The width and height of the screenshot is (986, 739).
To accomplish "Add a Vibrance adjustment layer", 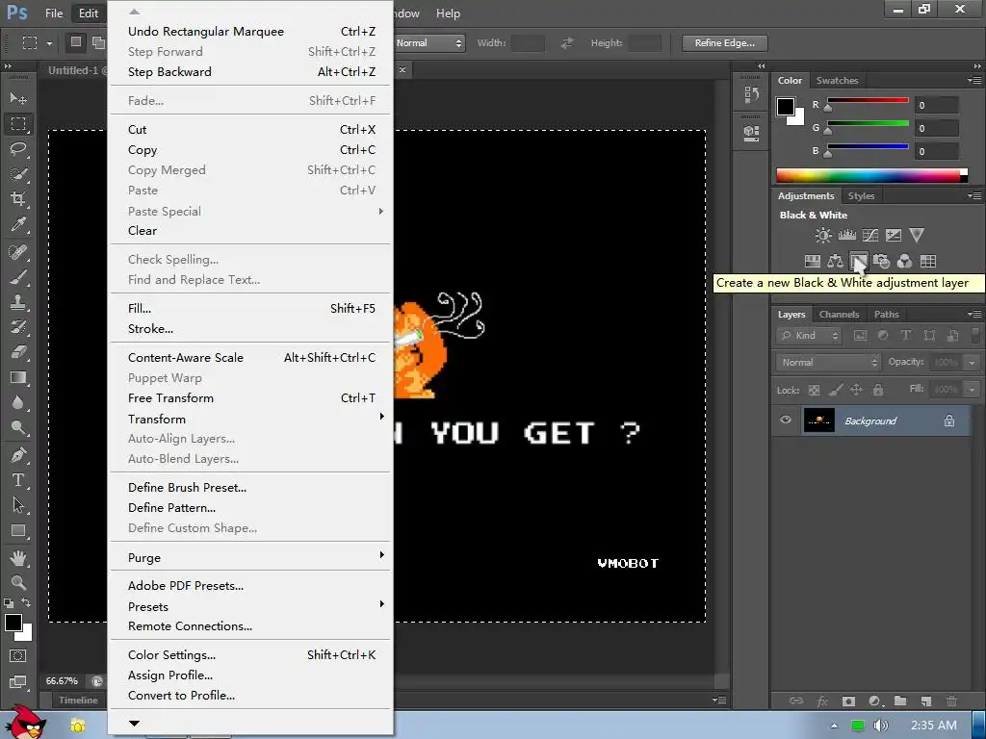I will tap(917, 236).
